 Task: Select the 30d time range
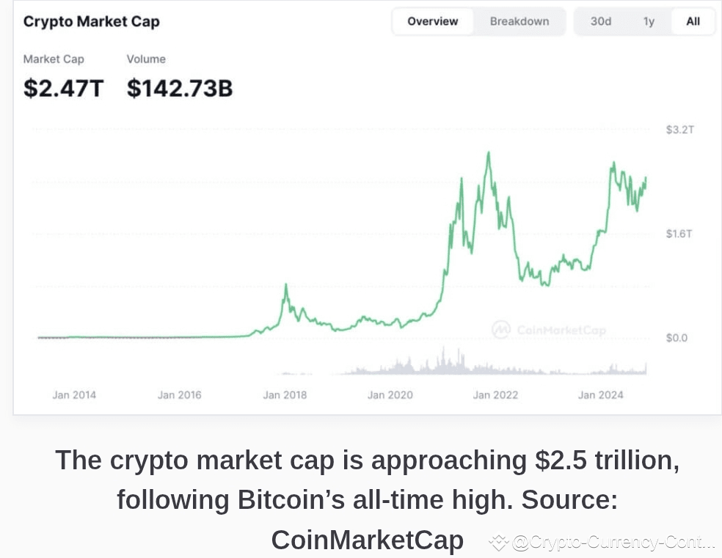point(601,21)
